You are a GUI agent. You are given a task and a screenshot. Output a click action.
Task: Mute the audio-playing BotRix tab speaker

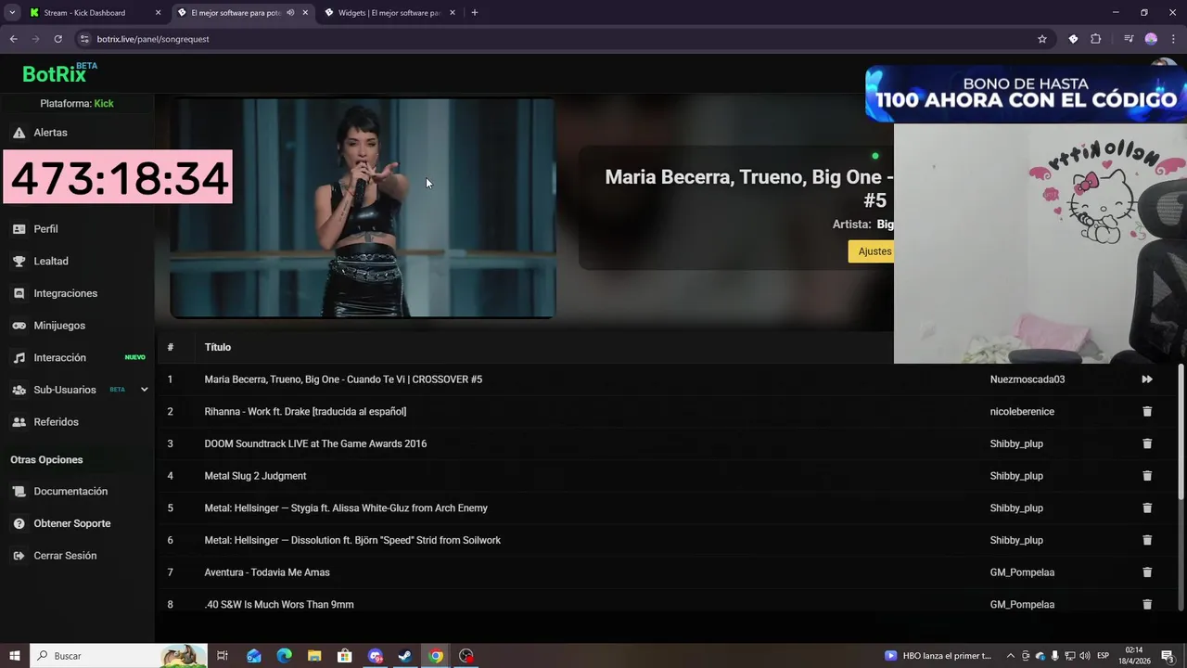(x=290, y=13)
